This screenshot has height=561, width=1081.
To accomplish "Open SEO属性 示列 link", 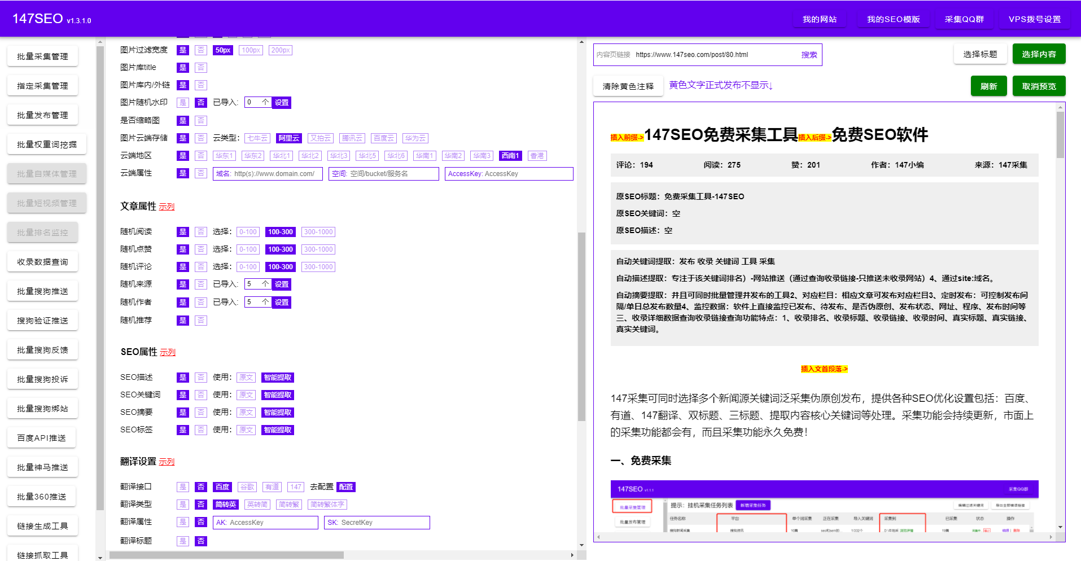I will [x=168, y=353].
